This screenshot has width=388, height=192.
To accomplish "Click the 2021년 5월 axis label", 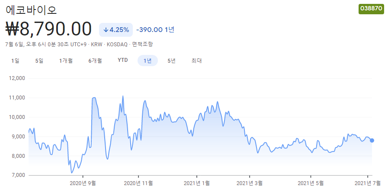I will tap(311, 183).
